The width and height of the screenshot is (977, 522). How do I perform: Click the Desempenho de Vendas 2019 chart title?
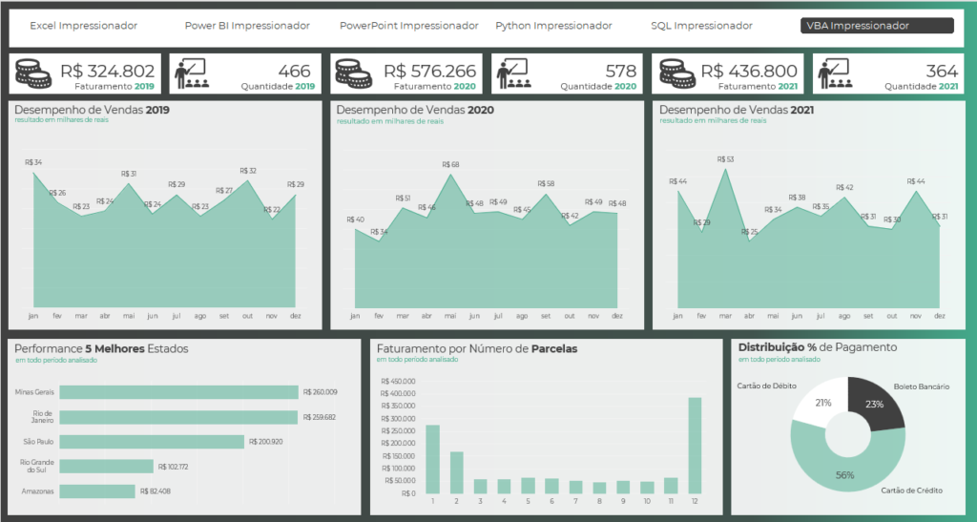point(92,110)
